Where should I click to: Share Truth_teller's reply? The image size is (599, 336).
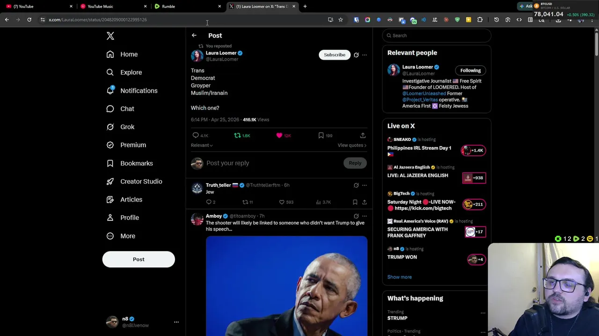tap(365, 202)
